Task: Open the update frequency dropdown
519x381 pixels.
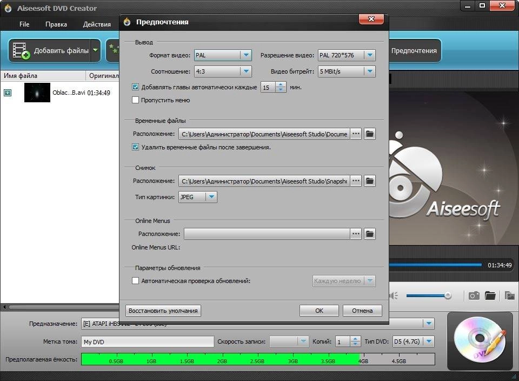Action: pos(370,281)
